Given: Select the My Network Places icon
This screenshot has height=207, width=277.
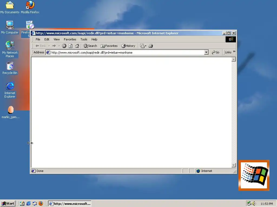Looking at the screenshot, I should [10, 49].
